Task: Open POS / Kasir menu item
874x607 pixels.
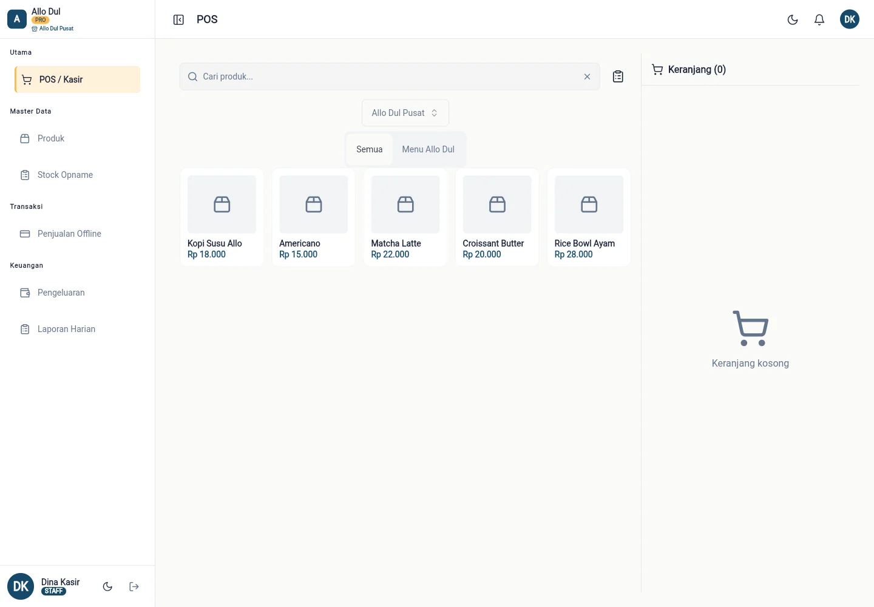Action: click(78, 80)
